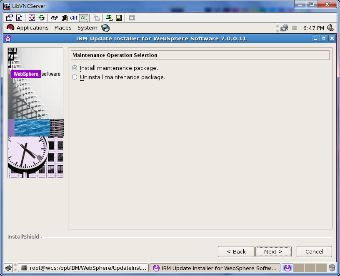Click the 6:47 PM clock
This screenshot has width=340, height=276.
[314, 28]
